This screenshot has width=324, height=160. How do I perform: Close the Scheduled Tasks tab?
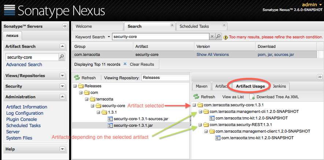pos(224,25)
